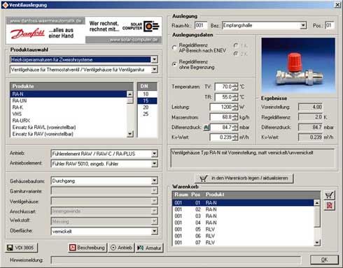Screen dimensions: 343x268
Task: Click the Solar Computer logo
Action: coord(141,27)
